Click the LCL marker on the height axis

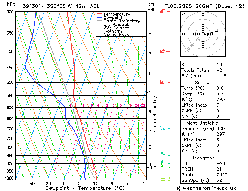pos(155,168)
